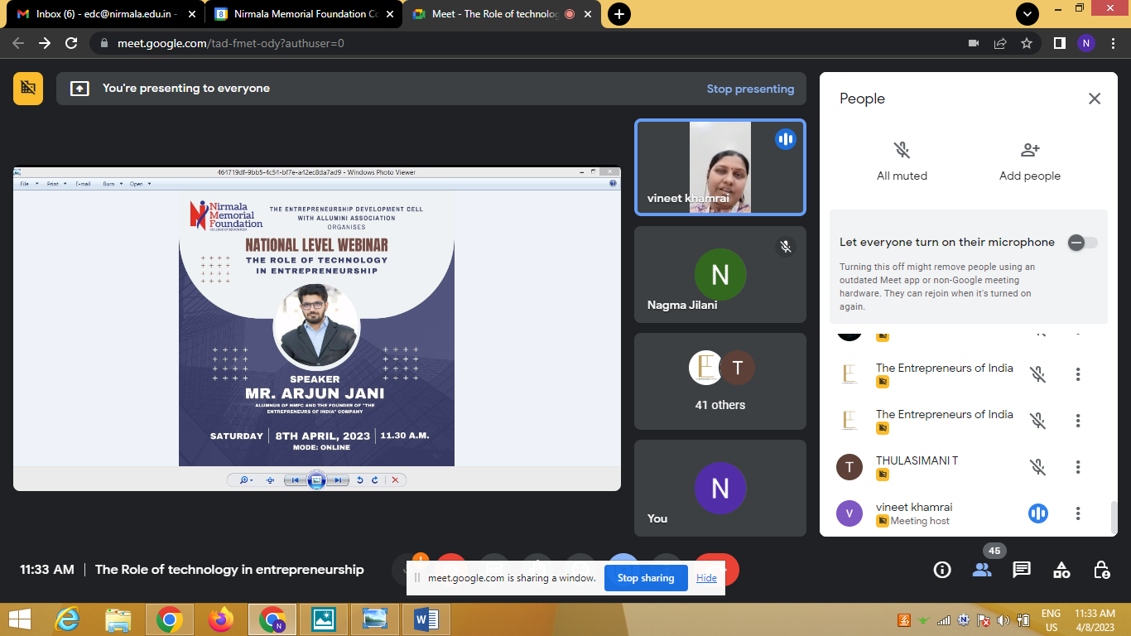Screen dimensions: 1131x636
Task: Close the People side panel
Action: pos(1095,99)
